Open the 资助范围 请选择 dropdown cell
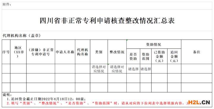The width and height of the screenshot is (214, 109). [x=146, y=69]
